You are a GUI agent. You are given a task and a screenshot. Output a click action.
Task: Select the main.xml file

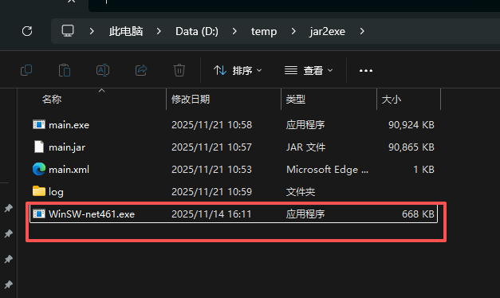pos(234,169)
